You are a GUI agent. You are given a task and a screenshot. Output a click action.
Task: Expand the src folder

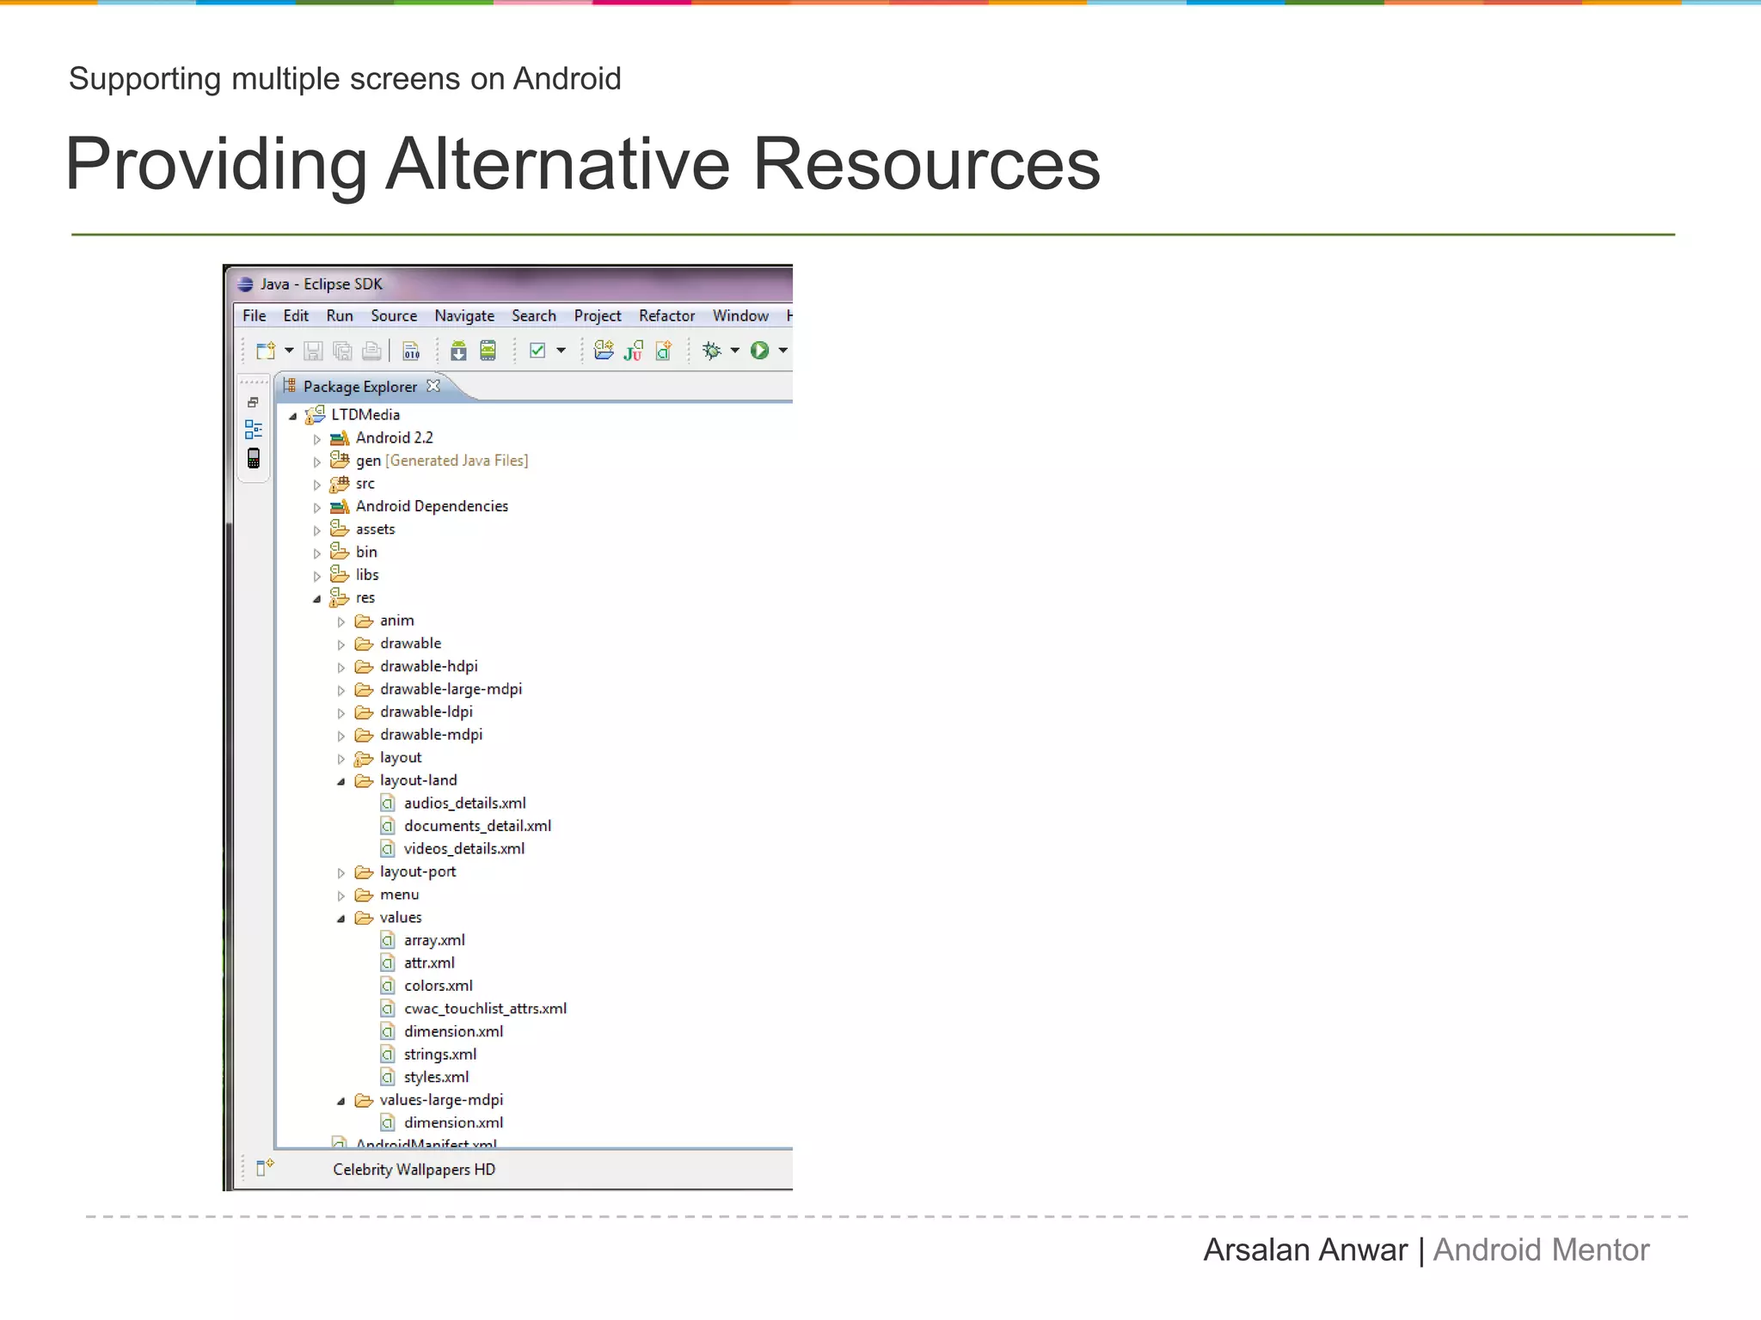[316, 485]
